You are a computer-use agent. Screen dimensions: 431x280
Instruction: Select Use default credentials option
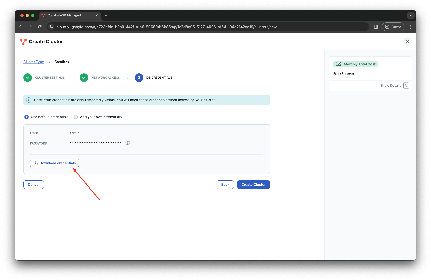27,117
